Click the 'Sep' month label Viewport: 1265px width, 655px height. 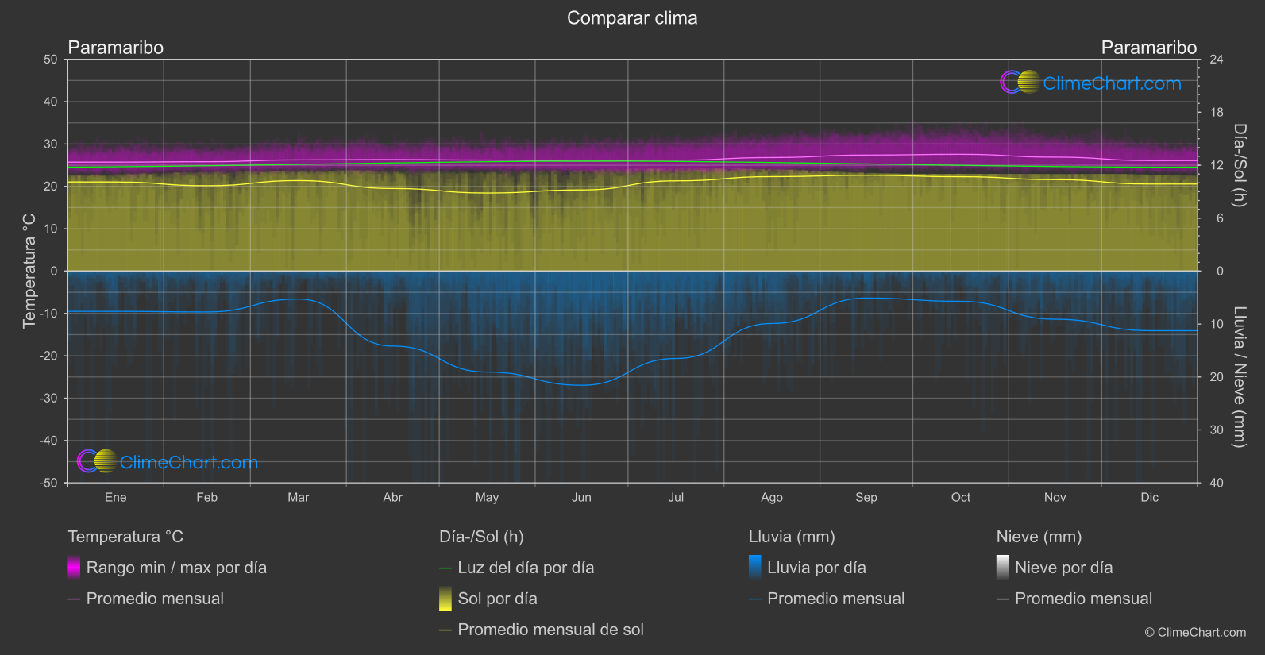click(x=866, y=497)
